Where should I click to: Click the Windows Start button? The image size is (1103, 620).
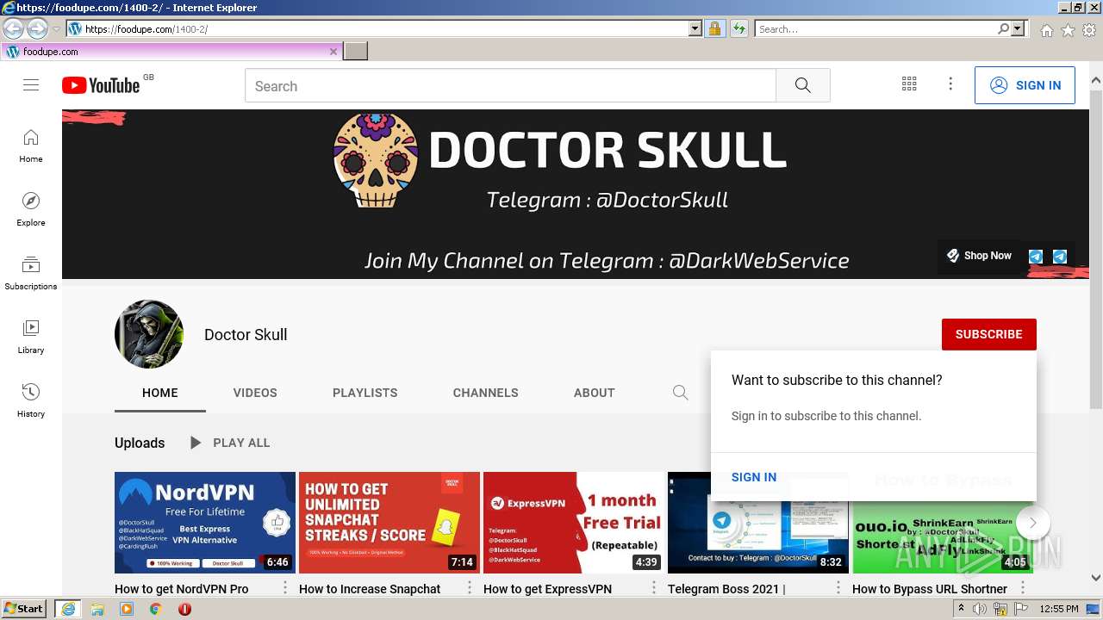coord(24,609)
